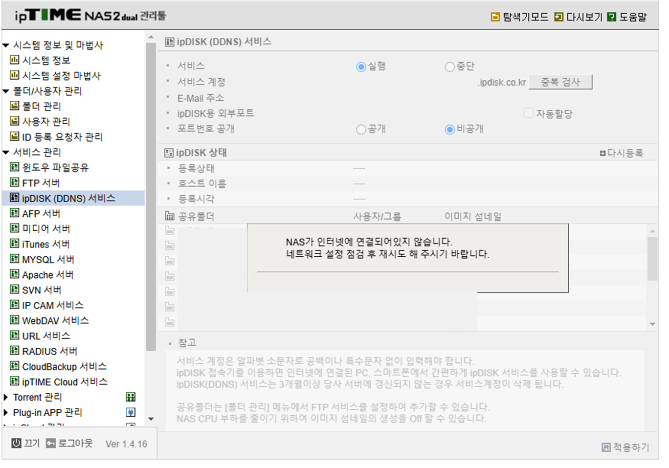Click the FTP 서버 icon

[15, 182]
